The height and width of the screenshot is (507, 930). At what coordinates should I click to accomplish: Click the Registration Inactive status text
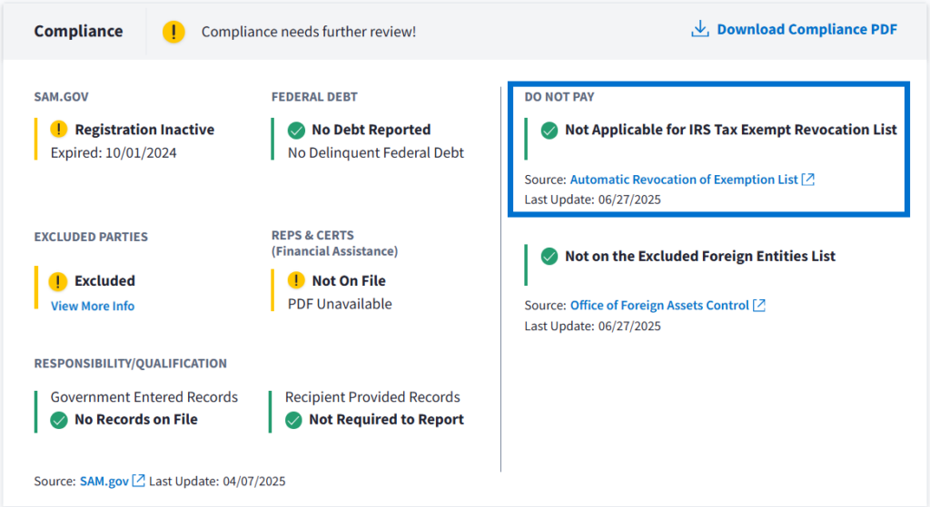[x=144, y=130]
